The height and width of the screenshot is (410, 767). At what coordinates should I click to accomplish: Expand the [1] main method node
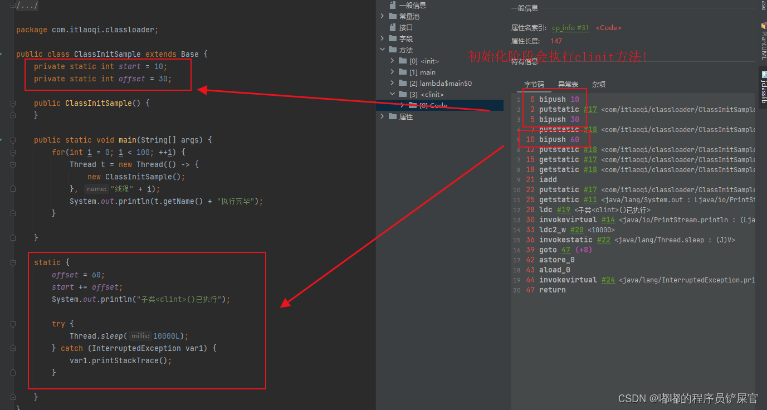coord(392,72)
